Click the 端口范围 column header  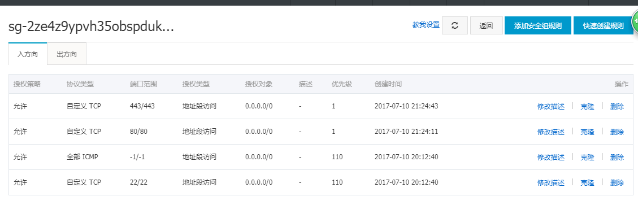143,84
